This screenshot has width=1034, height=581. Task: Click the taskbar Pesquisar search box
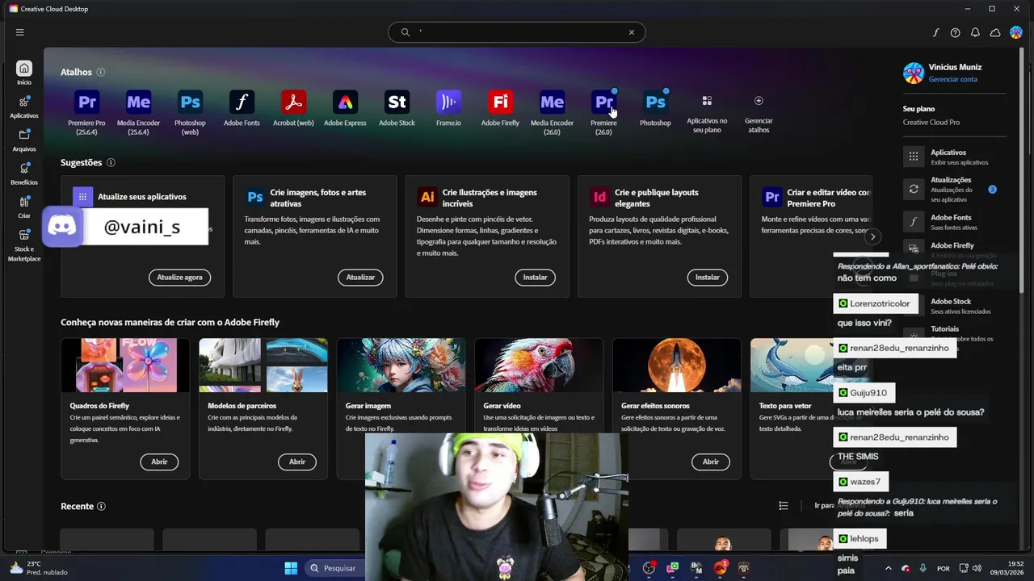point(334,568)
